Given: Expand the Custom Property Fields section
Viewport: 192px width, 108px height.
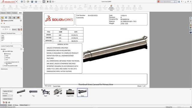Looking at the screenshot, I should [21, 46].
